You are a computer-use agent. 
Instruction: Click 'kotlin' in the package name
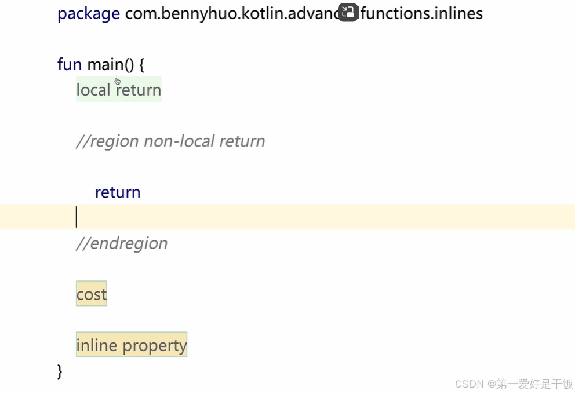(263, 13)
